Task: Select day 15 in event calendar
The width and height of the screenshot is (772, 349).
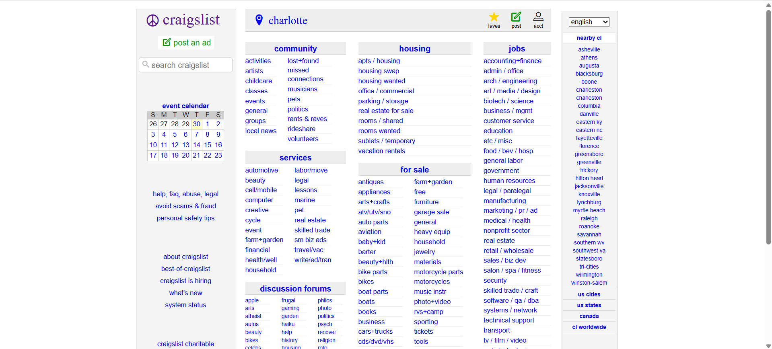Action: tap(207, 145)
